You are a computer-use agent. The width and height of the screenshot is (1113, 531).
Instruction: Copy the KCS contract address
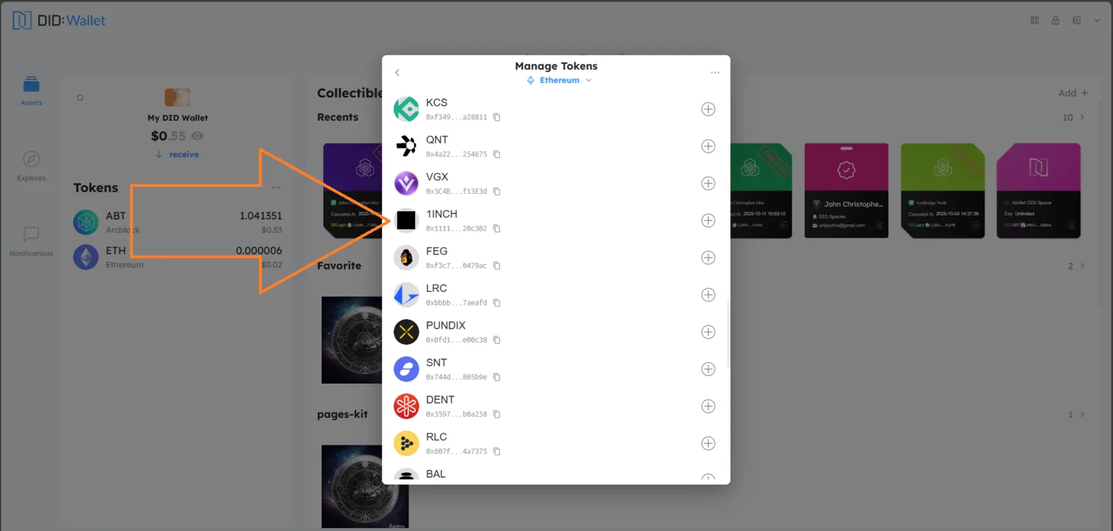point(497,117)
